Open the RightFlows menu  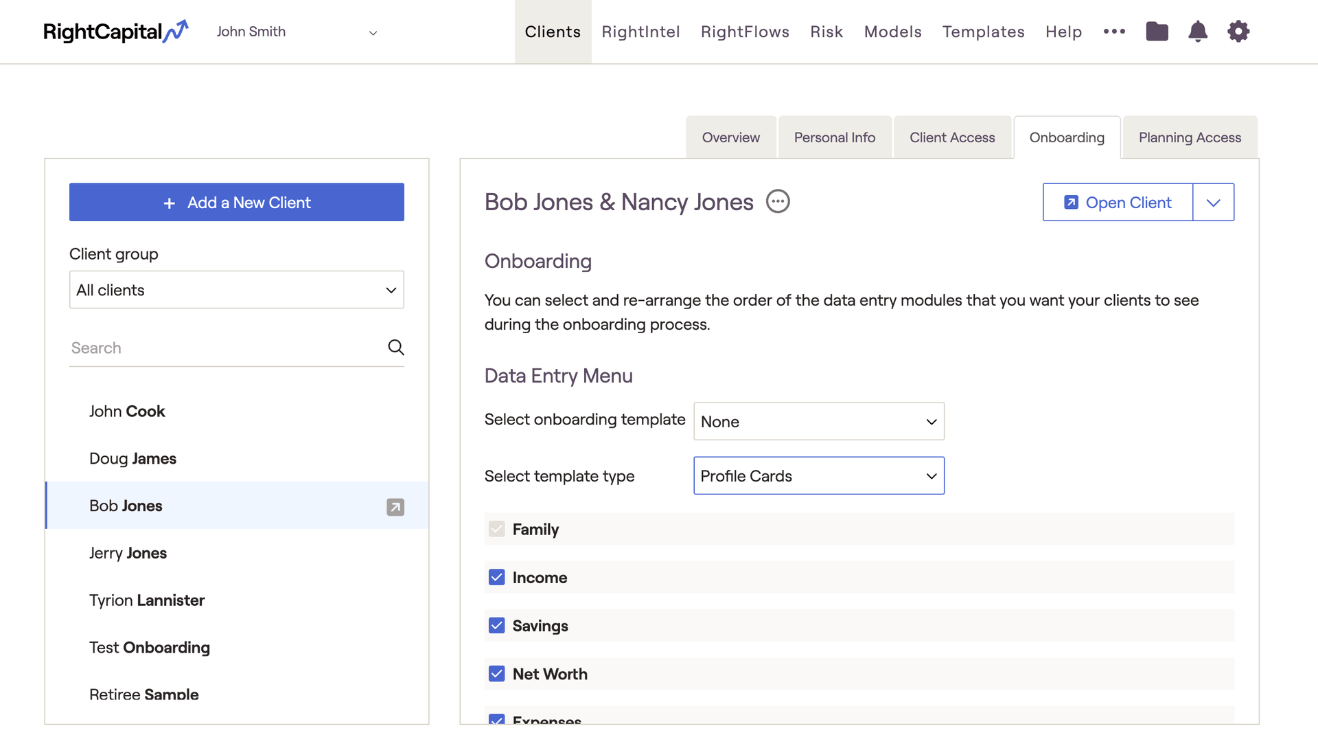(745, 32)
